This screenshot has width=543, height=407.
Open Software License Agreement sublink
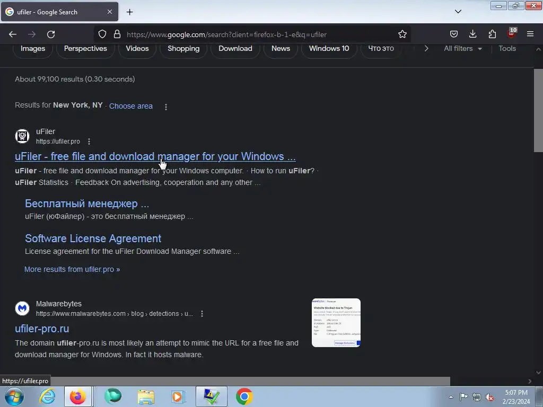[93, 238]
